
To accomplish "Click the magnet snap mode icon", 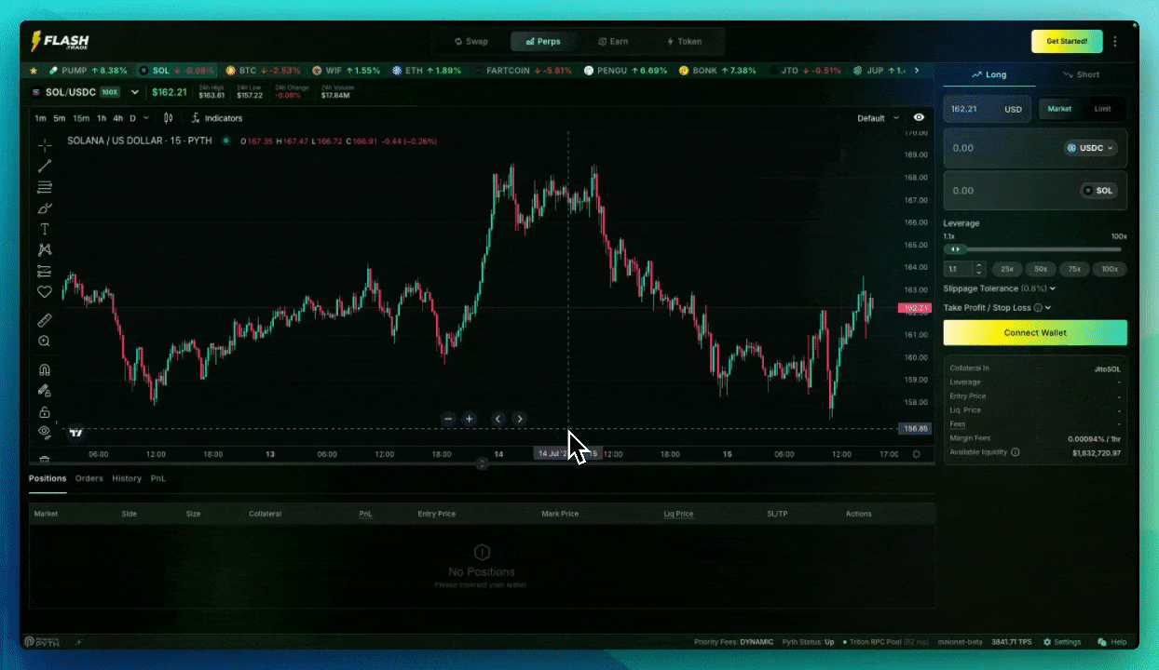I will click(x=44, y=370).
